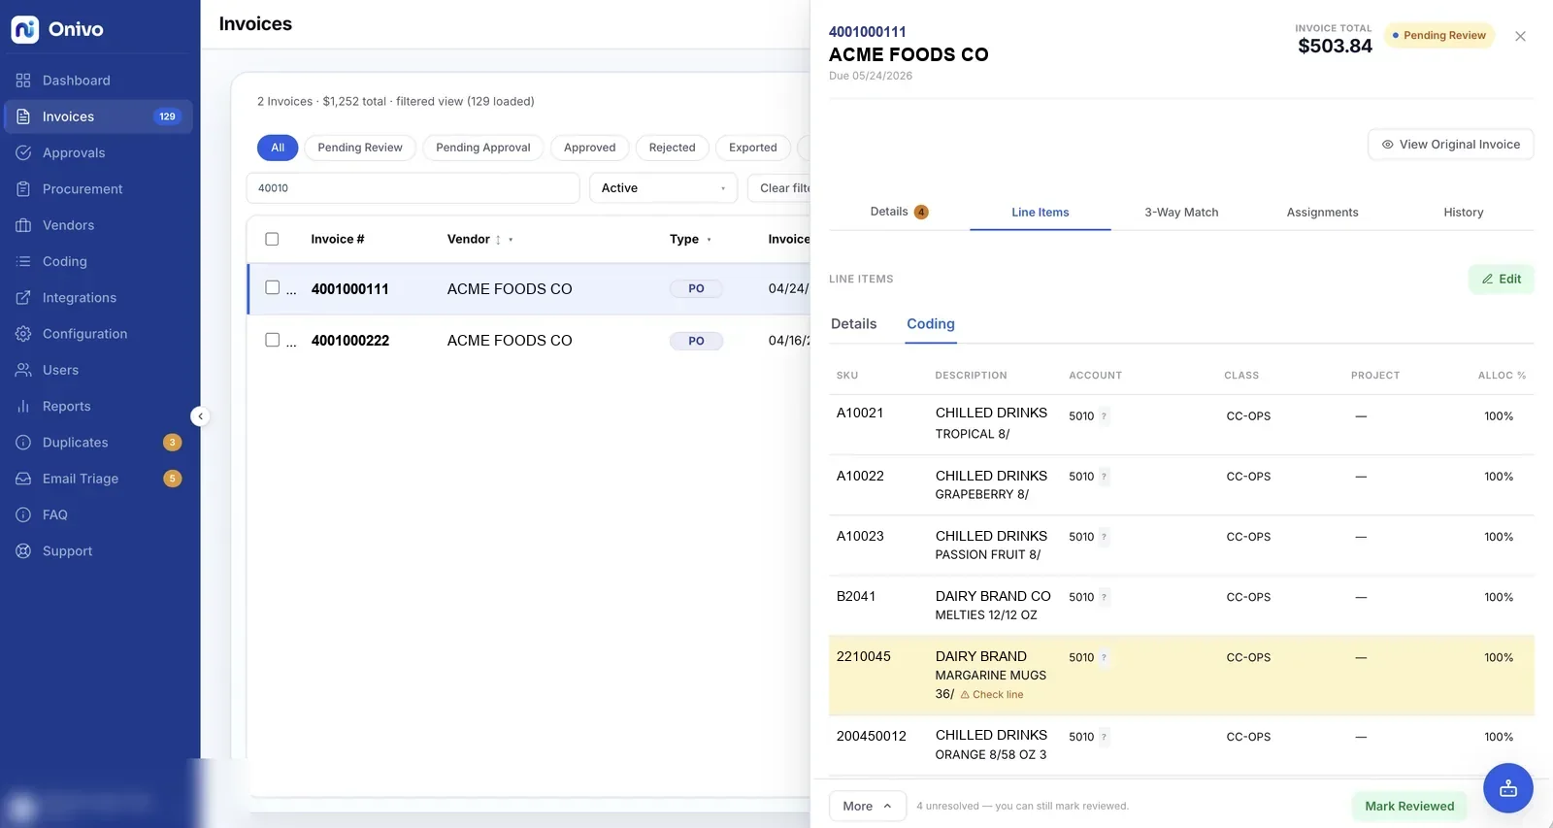Click Edit line items button
1553x828 pixels.
pyautogui.click(x=1501, y=280)
